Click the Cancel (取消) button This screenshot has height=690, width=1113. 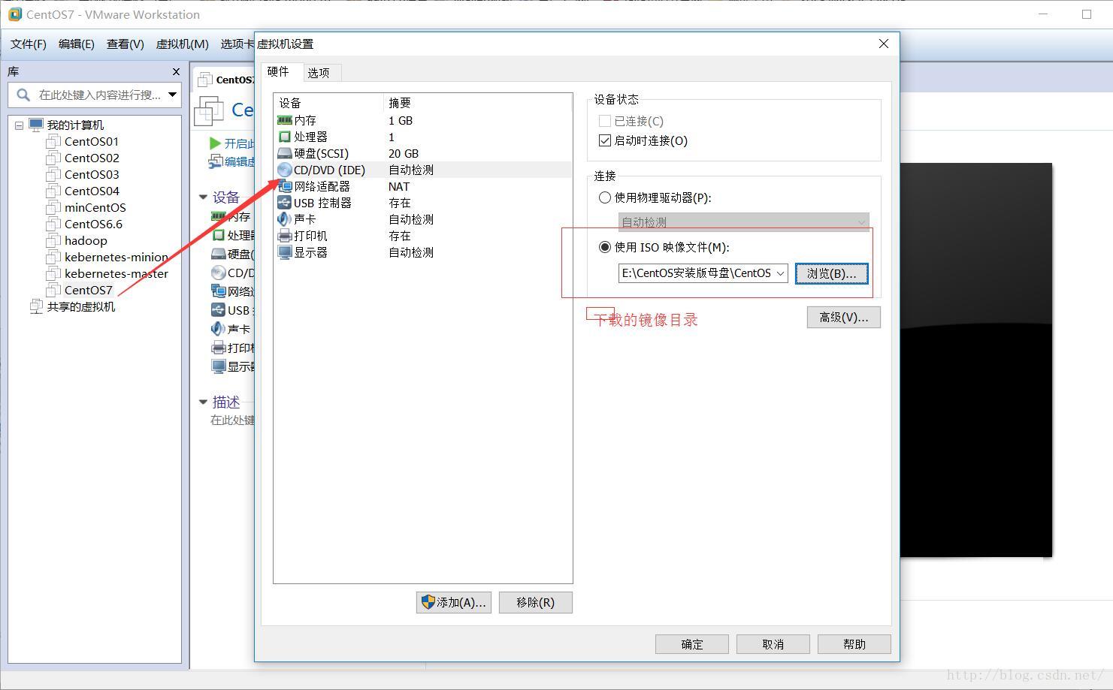(x=773, y=644)
